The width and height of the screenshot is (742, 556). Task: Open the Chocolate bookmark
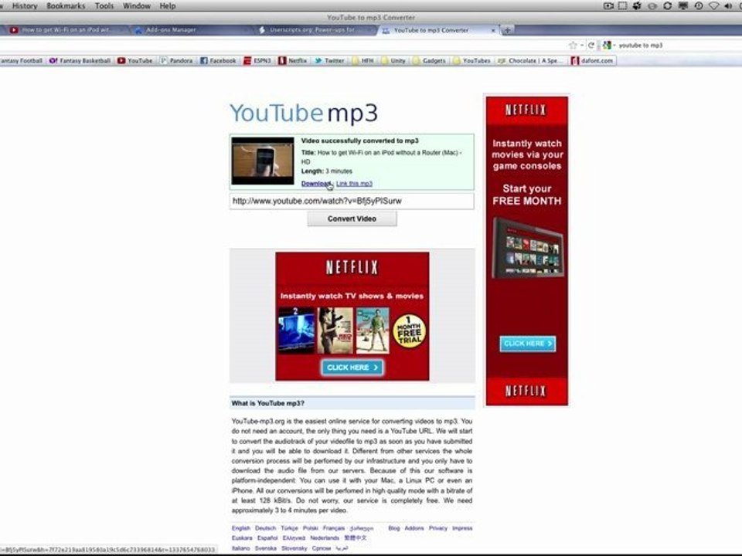click(x=529, y=61)
